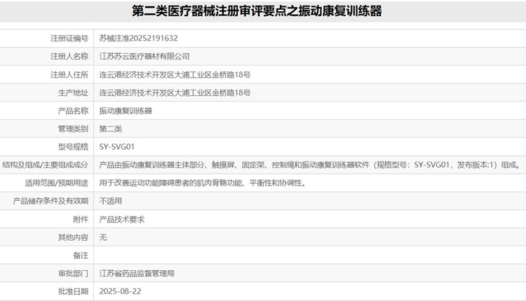Click the page title about 振动康复训练器
This screenshot has height=301, width=526.
[x=263, y=12]
